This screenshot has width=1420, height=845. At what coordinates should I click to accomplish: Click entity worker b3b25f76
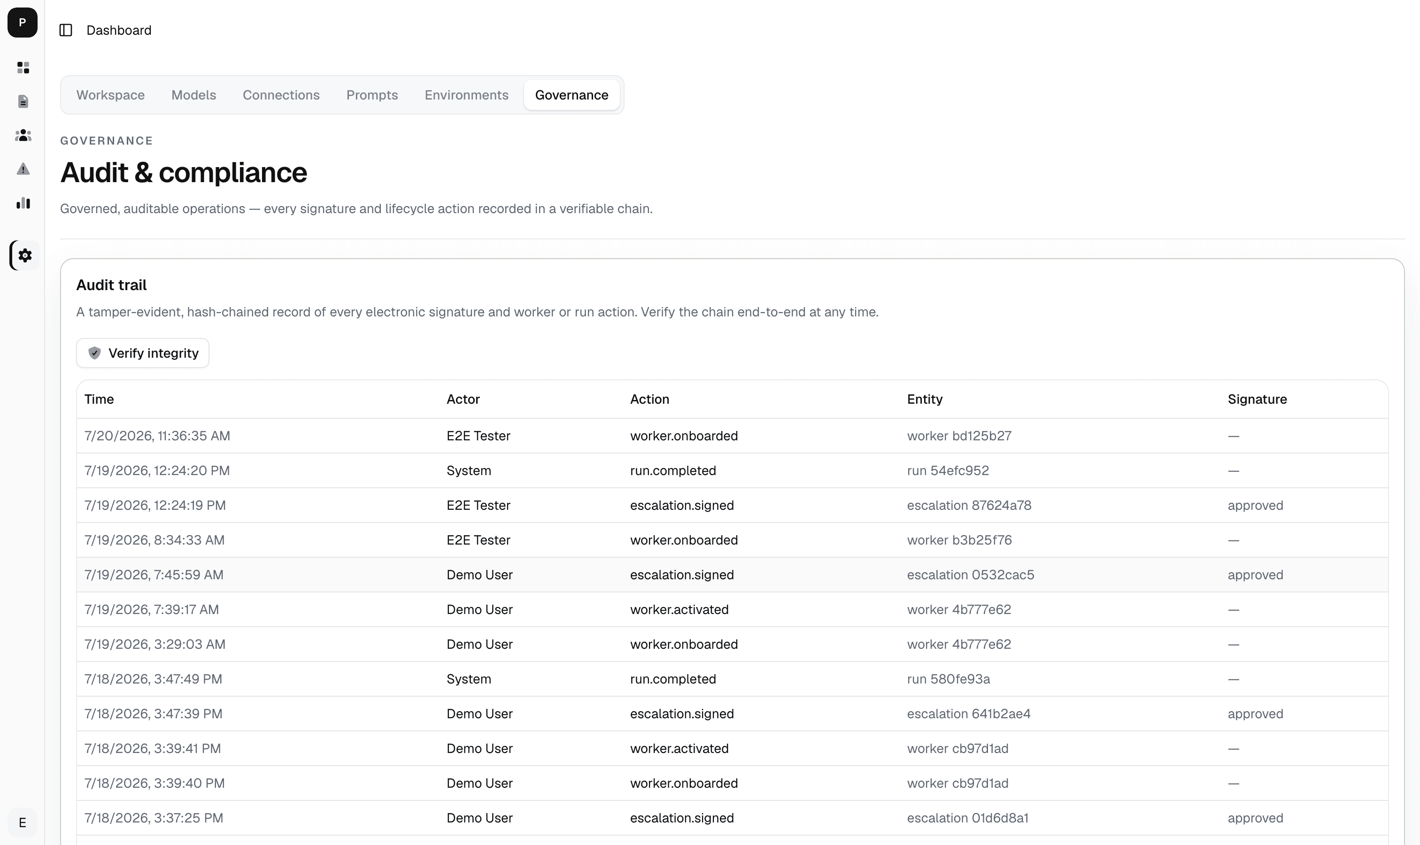coord(959,540)
